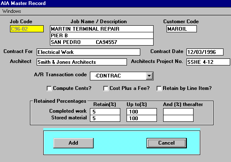Viewport: 231px width, 162px height.
Task: Click Stored material And (%) therafter field
Action: 178,118
